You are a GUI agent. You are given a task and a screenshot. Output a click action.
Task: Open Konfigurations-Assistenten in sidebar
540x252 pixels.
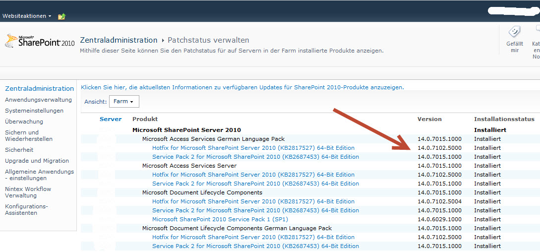(x=26, y=210)
